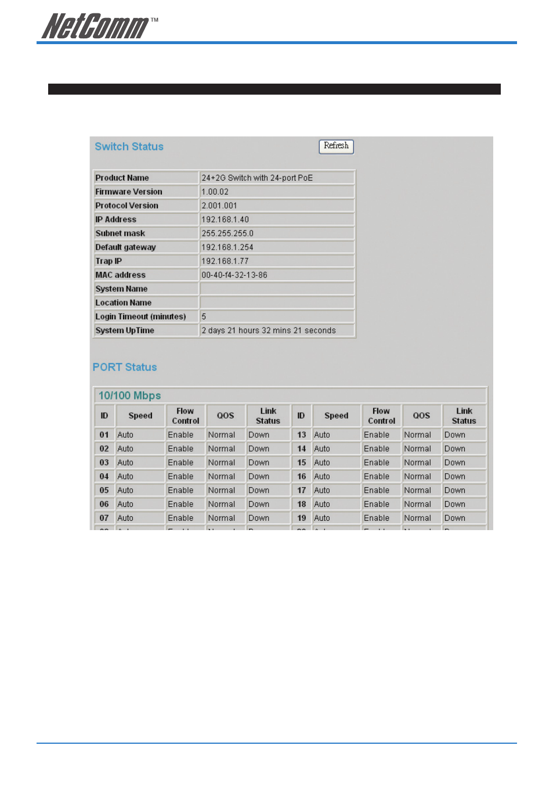
Task: Click port ID 13 cell
Action: click(301, 435)
